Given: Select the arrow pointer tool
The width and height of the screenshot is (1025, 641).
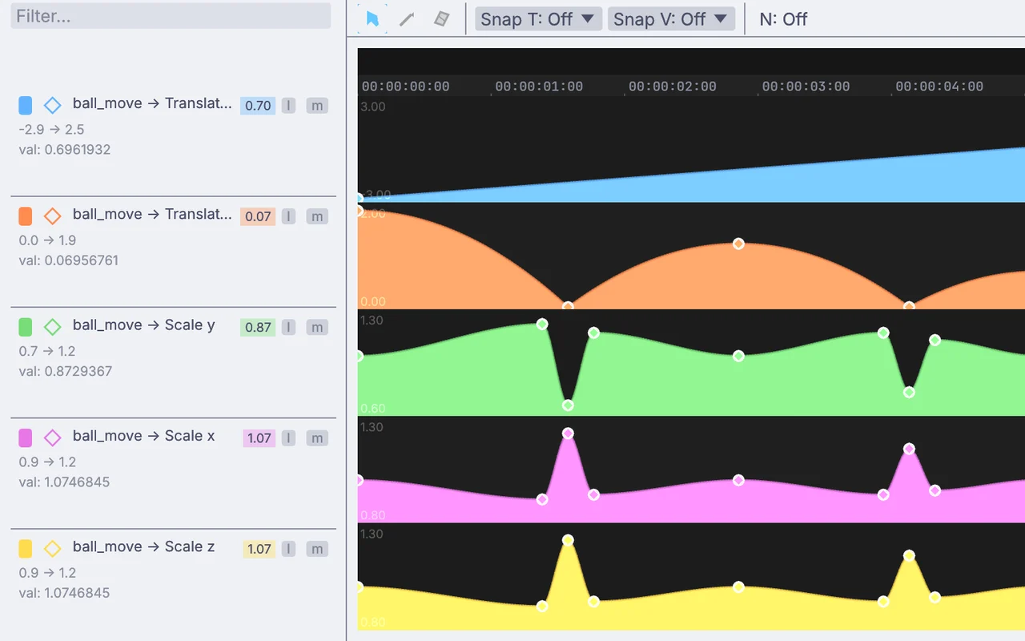Looking at the screenshot, I should [x=372, y=19].
